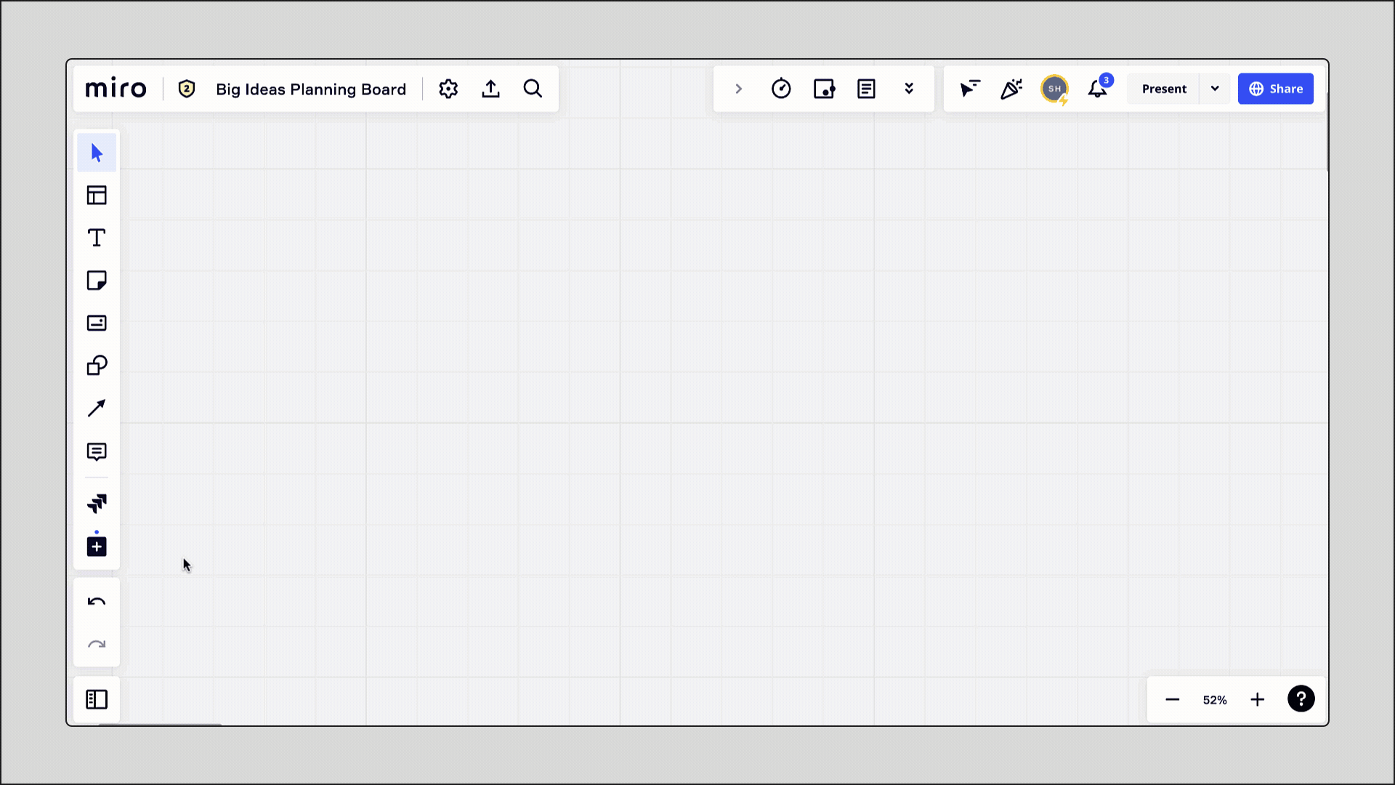Open the frames panel icon
Viewport: 1395px width, 785px height.
pos(97,699)
